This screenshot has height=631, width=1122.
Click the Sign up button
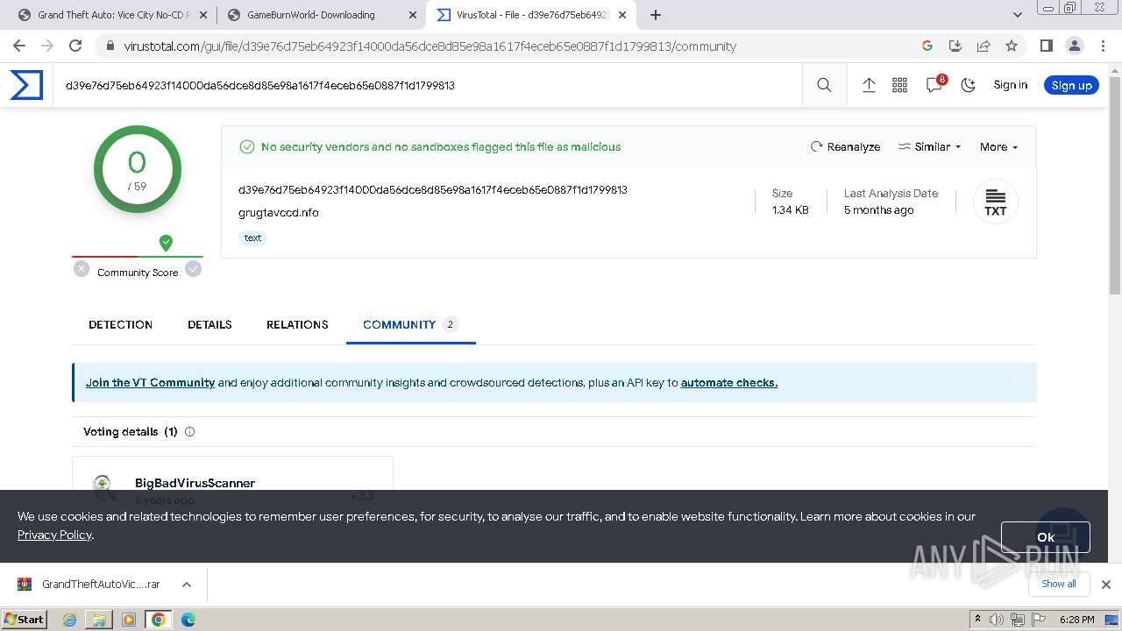1071,85
